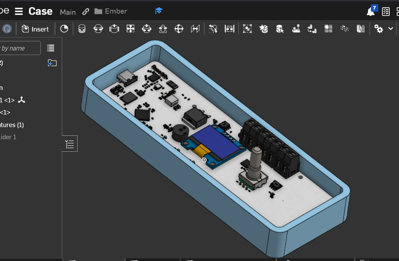Select the Fastened mate tool
399x261 pixels.
tap(82, 29)
